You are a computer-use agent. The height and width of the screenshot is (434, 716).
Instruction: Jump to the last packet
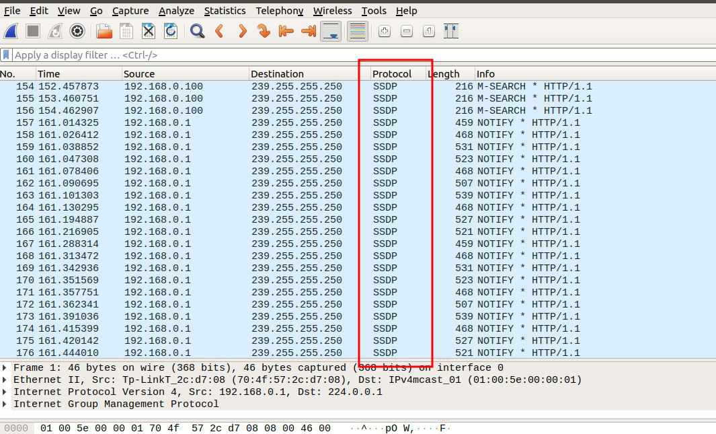(309, 31)
